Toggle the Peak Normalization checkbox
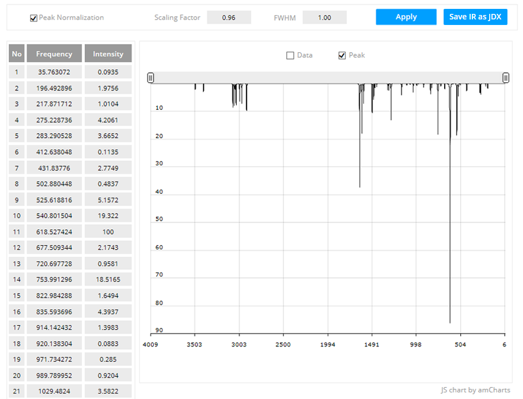Viewport: 523px width, 399px height. (x=34, y=18)
